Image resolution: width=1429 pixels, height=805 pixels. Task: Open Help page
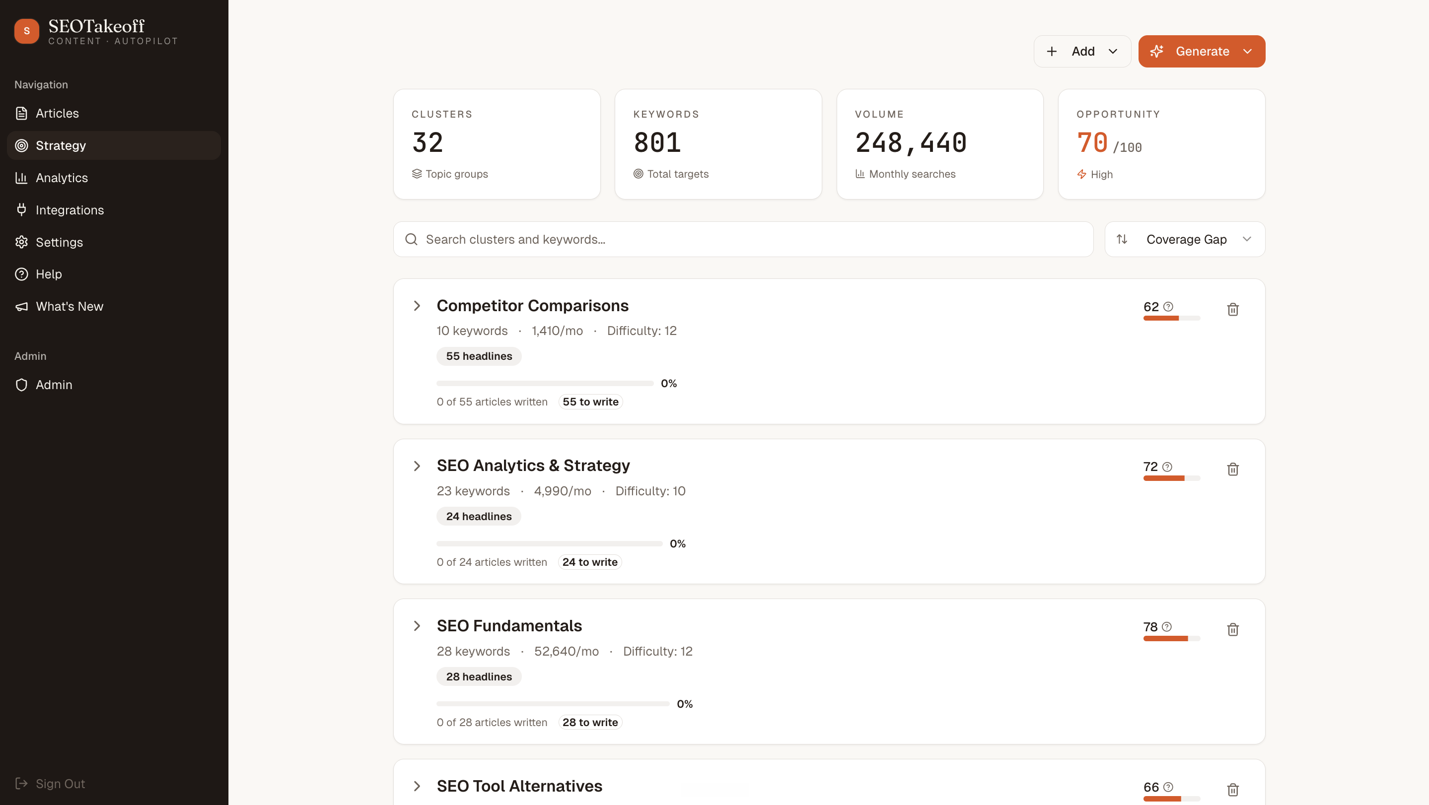[x=114, y=274]
